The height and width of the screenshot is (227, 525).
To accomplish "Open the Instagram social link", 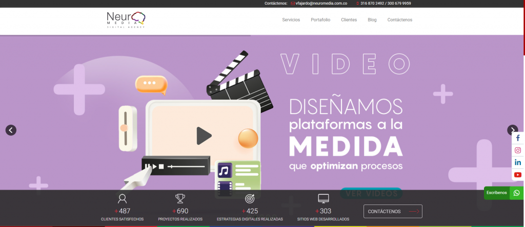I will [518, 150].
